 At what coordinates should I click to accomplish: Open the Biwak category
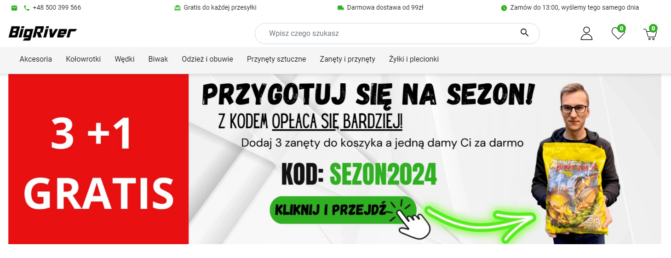point(158,59)
